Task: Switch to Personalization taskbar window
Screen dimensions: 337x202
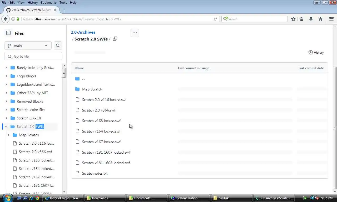Action: click(x=190, y=198)
